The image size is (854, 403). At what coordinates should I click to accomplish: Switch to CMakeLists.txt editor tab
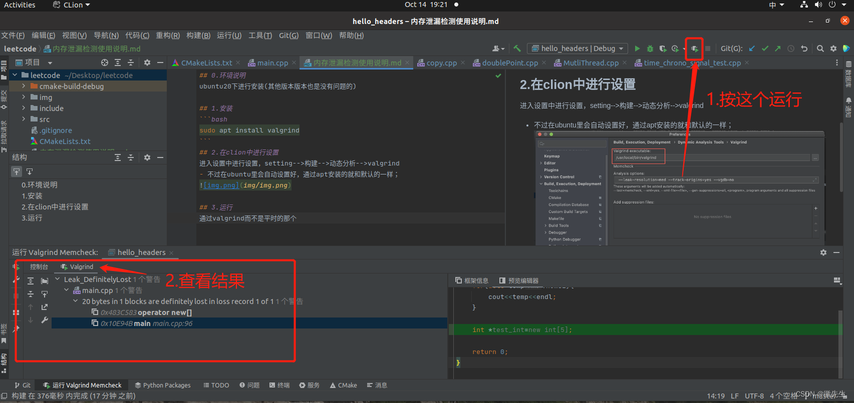[x=206, y=63]
